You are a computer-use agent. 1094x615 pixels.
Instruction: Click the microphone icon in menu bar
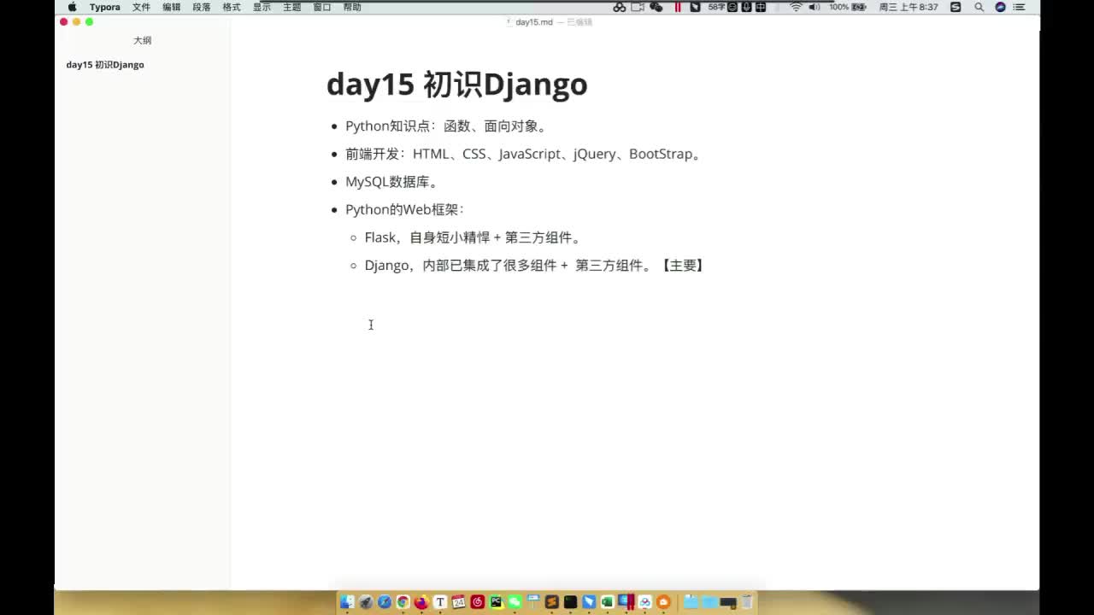click(746, 7)
